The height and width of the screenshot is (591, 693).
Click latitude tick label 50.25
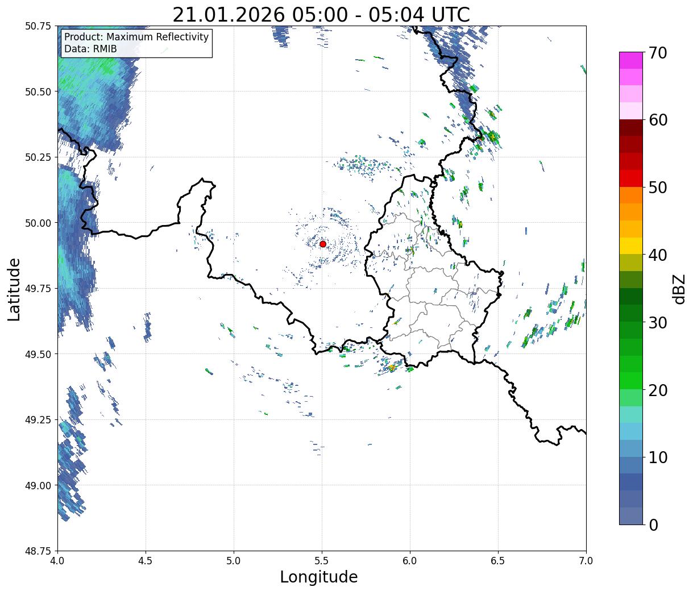38,157
